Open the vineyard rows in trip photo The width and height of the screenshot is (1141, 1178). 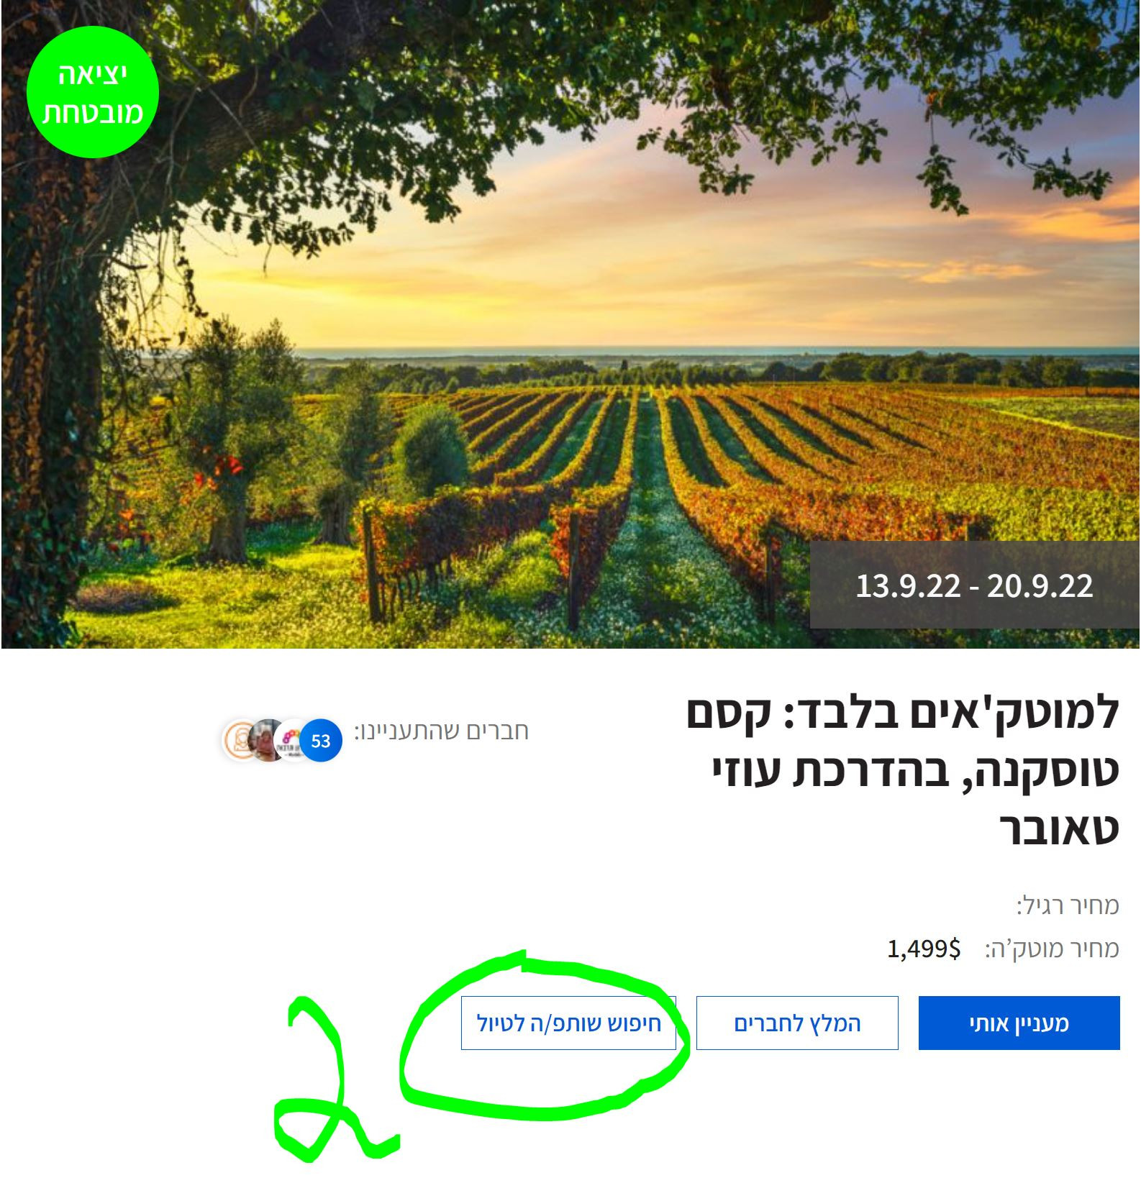719,467
